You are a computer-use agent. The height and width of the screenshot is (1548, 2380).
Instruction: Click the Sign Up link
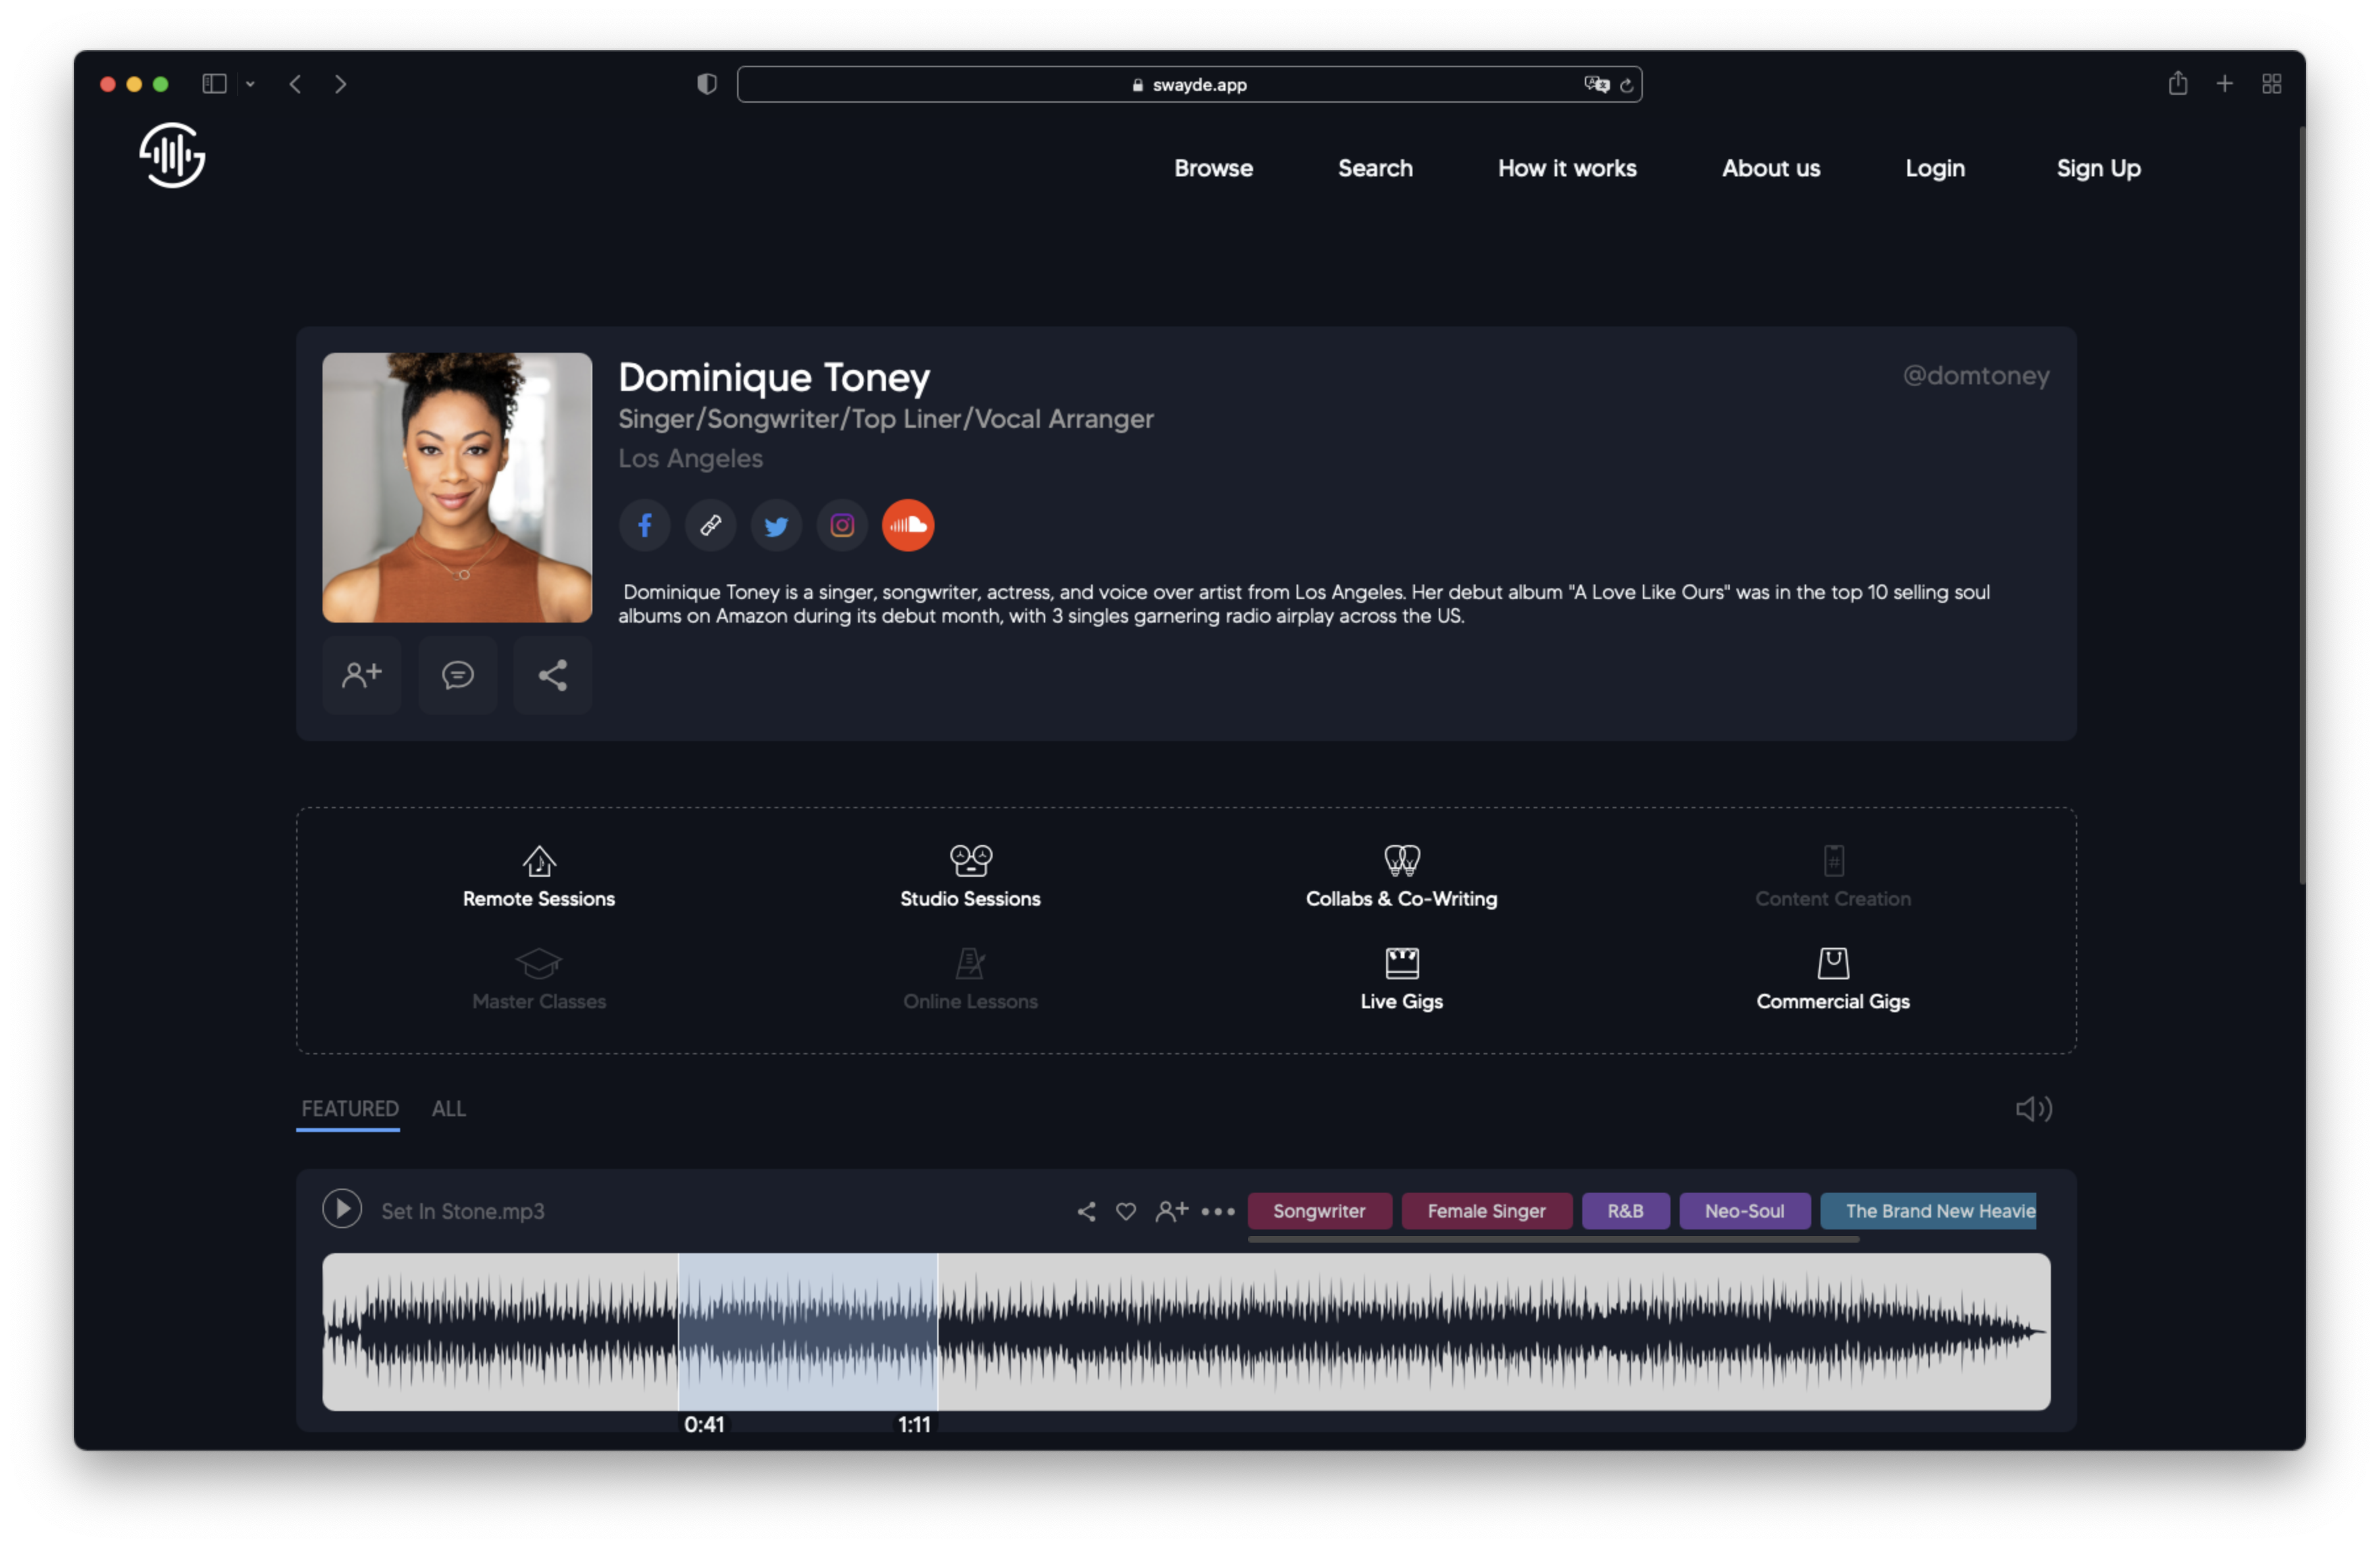(2097, 168)
